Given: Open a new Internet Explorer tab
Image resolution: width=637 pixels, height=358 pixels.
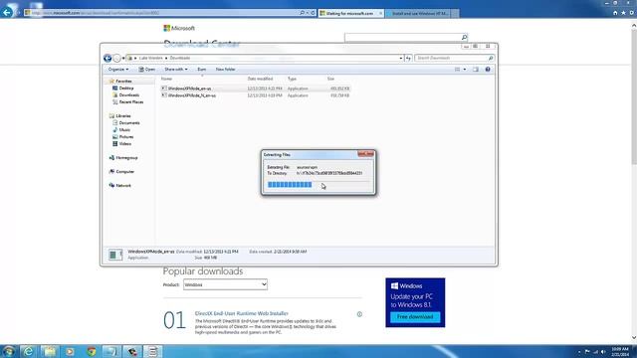Looking at the screenshot, I should point(456,13).
